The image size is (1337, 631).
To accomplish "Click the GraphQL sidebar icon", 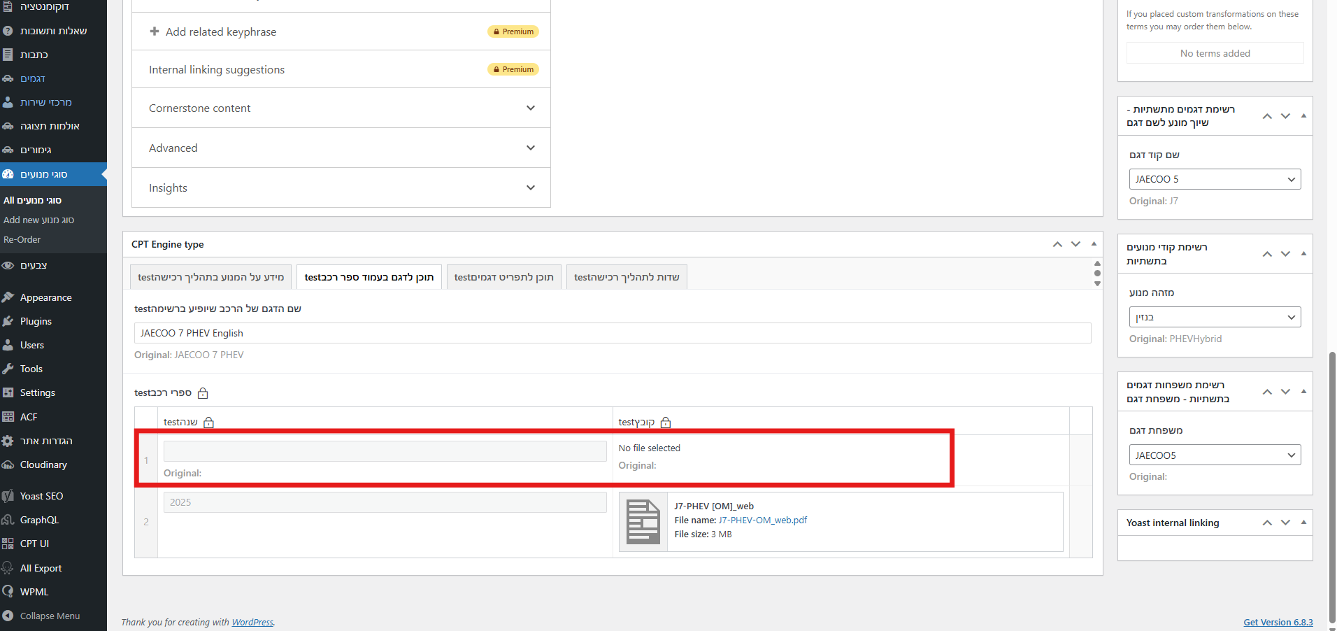I will (x=8, y=520).
